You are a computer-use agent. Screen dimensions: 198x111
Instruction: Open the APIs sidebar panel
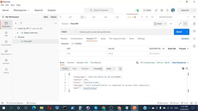(6, 34)
